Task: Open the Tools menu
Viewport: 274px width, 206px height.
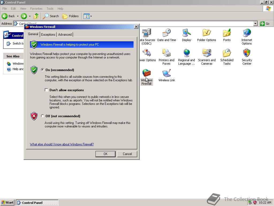Action: 50,9
